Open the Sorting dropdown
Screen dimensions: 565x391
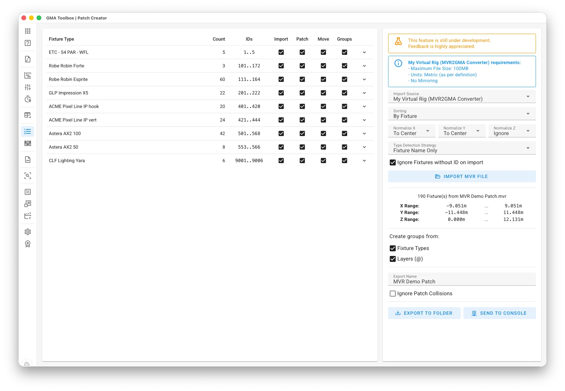click(x=462, y=114)
